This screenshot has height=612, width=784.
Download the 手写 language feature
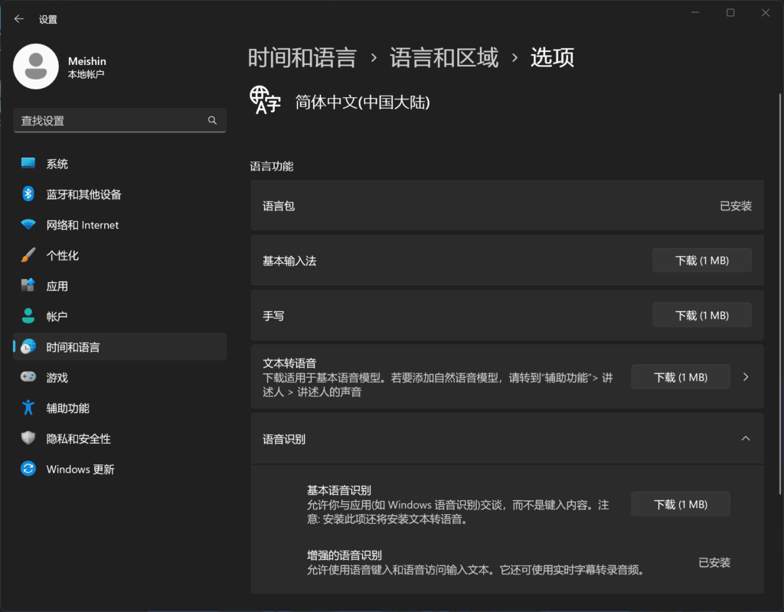pyautogui.click(x=701, y=314)
